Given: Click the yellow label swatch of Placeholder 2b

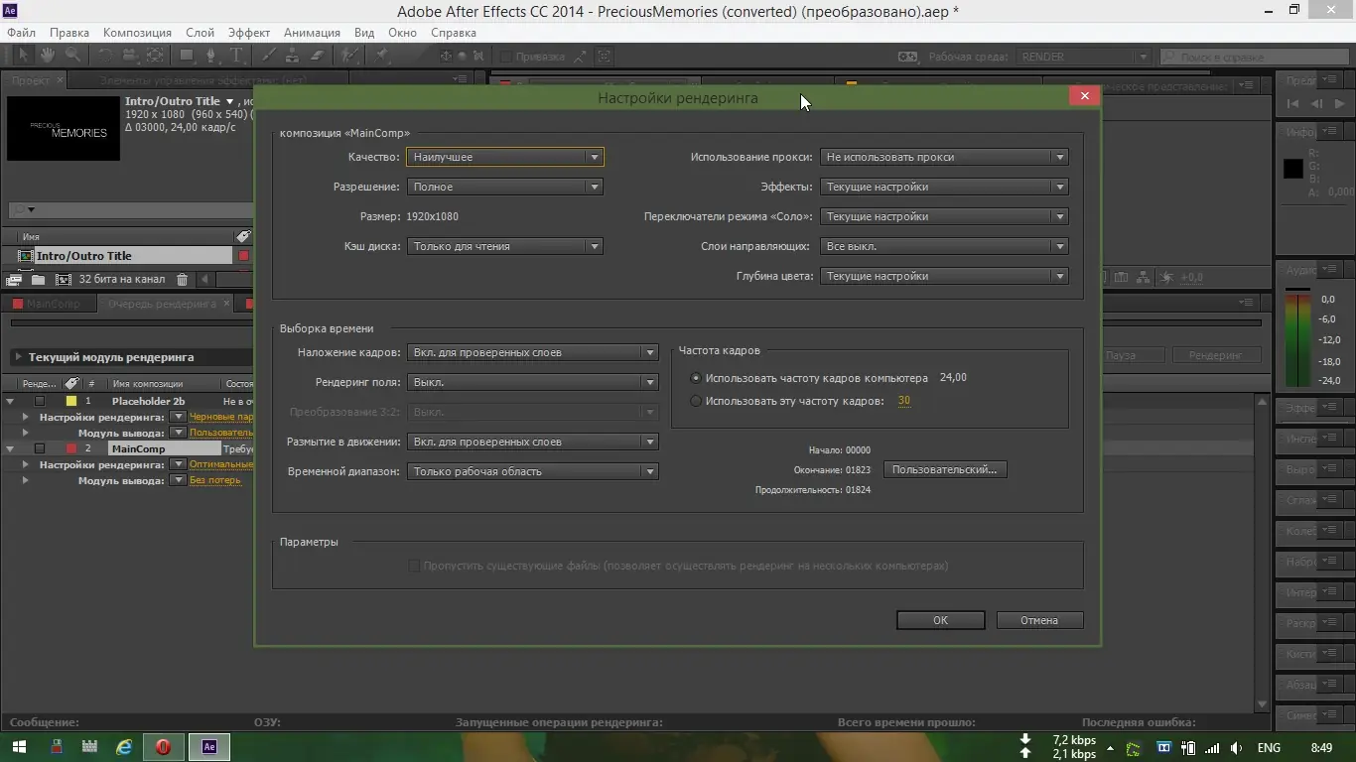Looking at the screenshot, I should pos(71,401).
